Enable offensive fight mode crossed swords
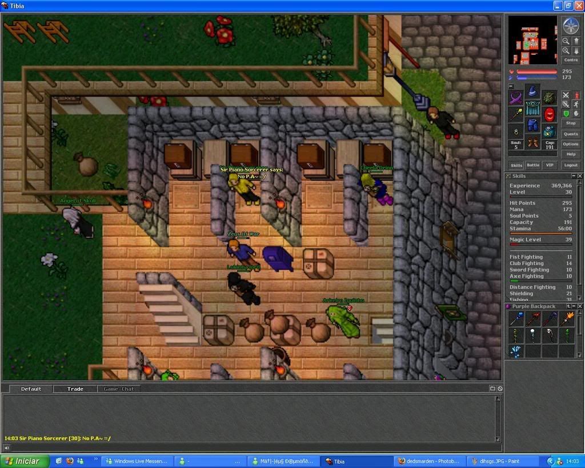 pos(566,95)
